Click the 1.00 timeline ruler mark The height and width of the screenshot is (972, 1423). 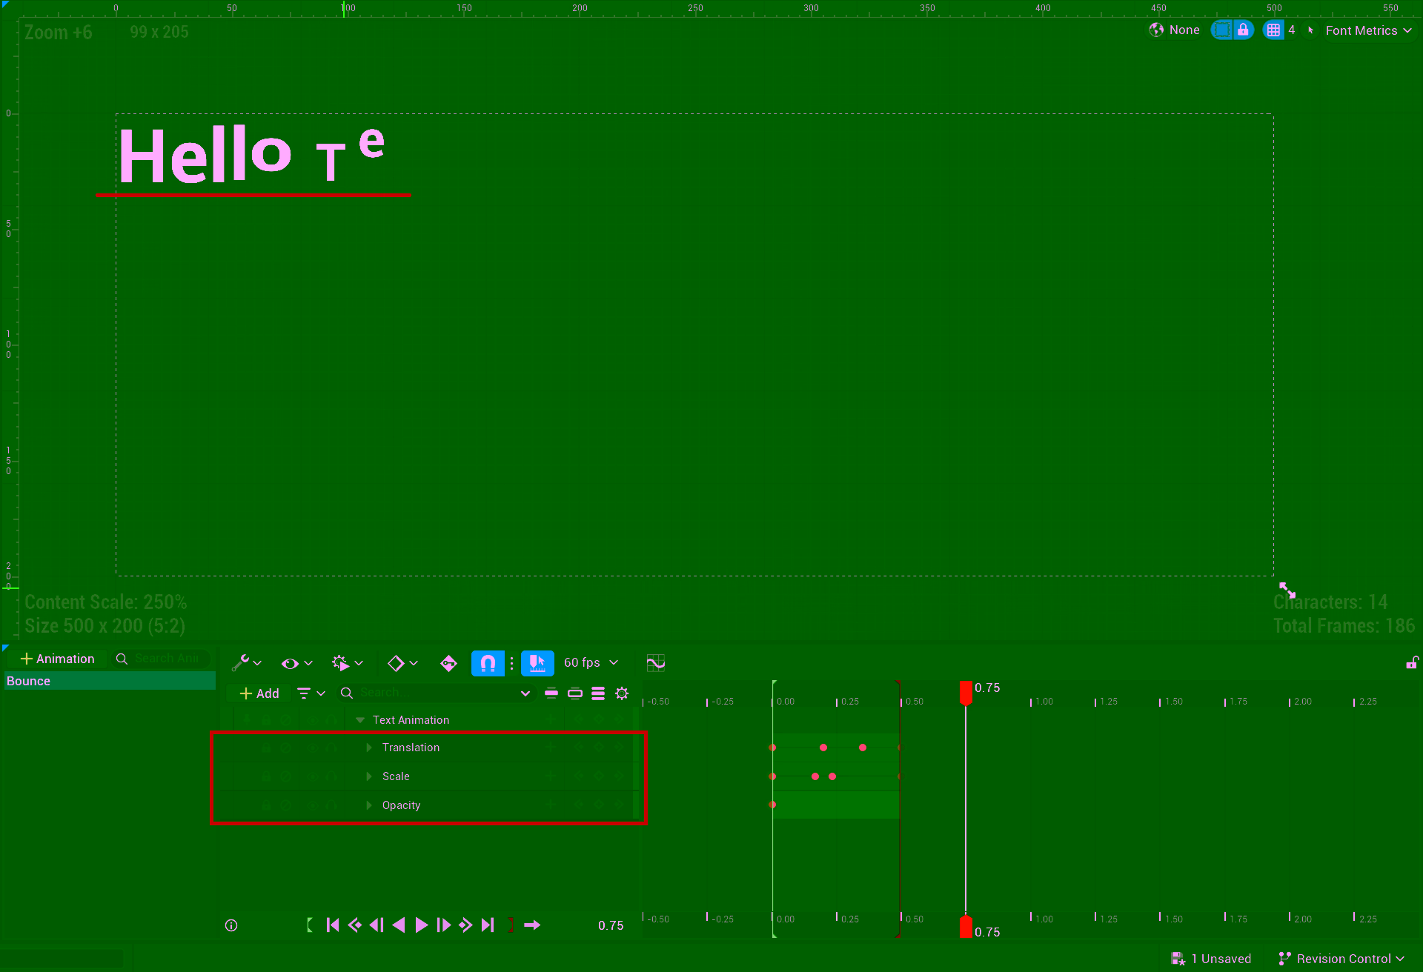(1044, 702)
